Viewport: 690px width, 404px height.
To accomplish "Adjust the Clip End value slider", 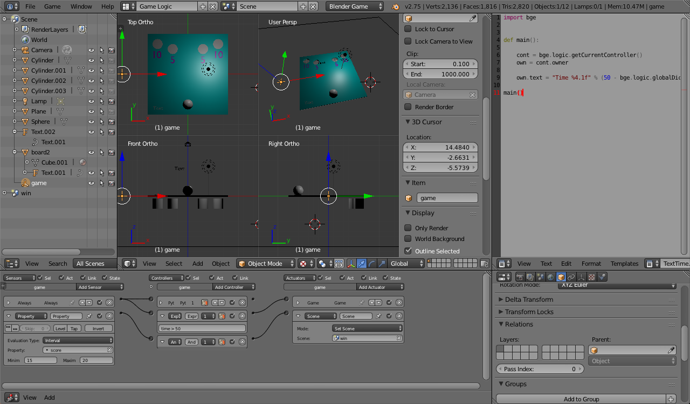I will (440, 74).
